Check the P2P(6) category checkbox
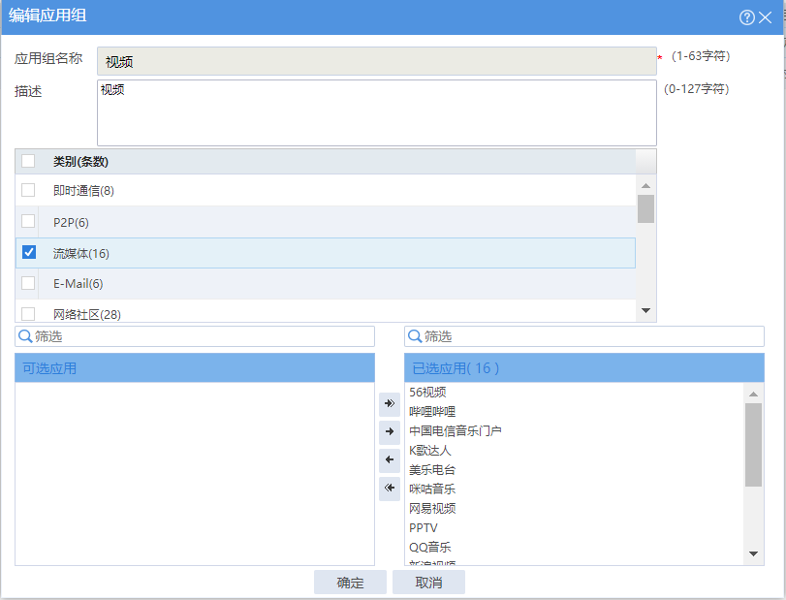 [28, 221]
